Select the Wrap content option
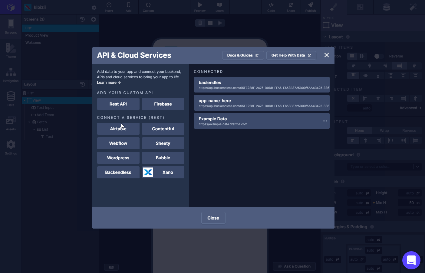The width and height of the screenshot is (425, 273). [384, 131]
